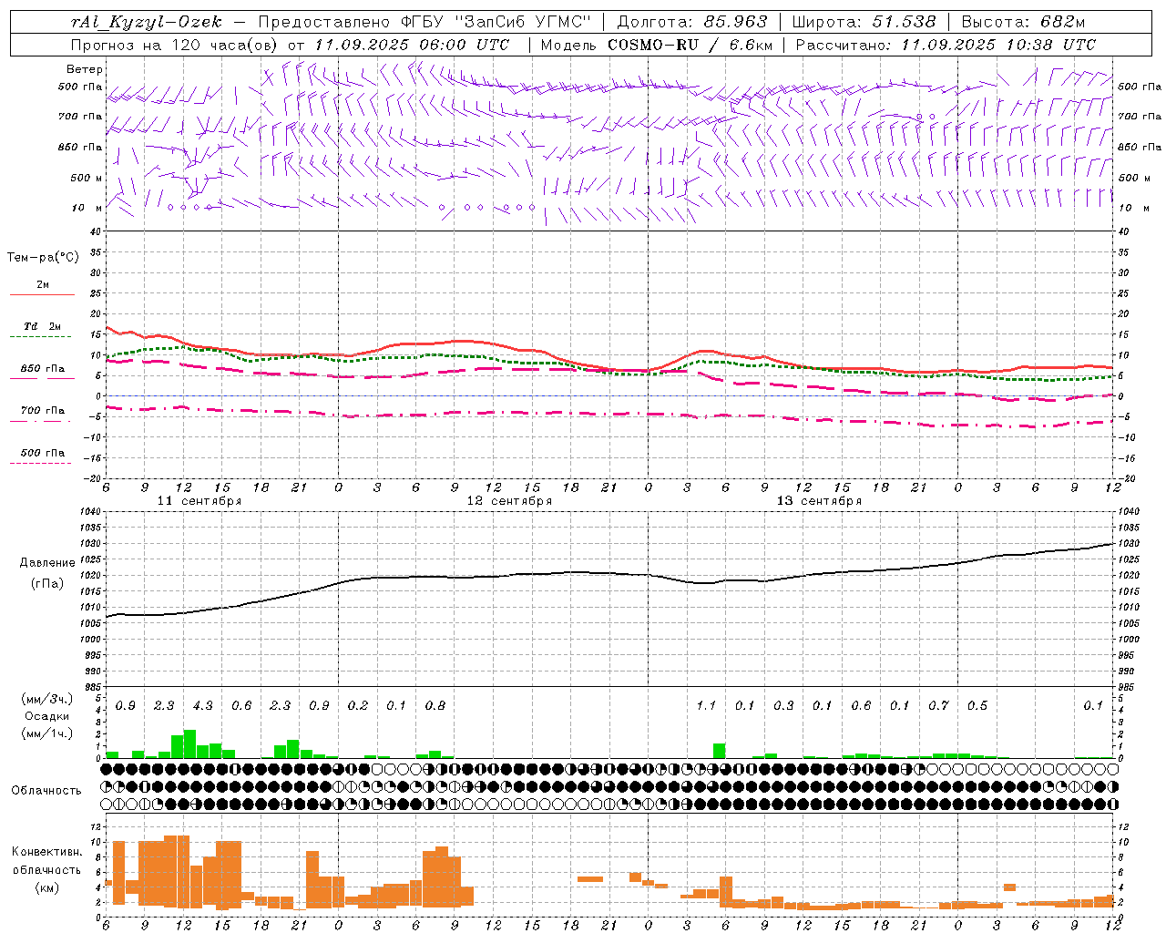
Task: Click the "Ветер" wind section label
Action: click(85, 69)
